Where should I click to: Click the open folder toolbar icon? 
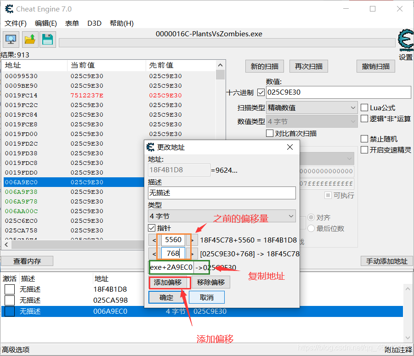(30, 40)
